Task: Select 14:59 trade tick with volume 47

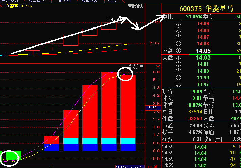Action: click(x=201, y=159)
